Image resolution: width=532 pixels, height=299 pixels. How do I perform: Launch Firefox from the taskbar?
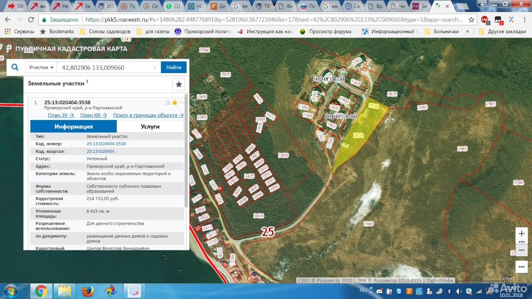tap(88, 291)
